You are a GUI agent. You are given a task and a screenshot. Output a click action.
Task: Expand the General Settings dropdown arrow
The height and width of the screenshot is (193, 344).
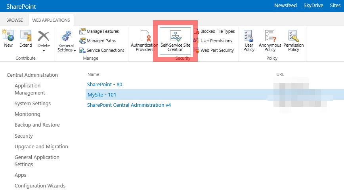click(x=75, y=51)
